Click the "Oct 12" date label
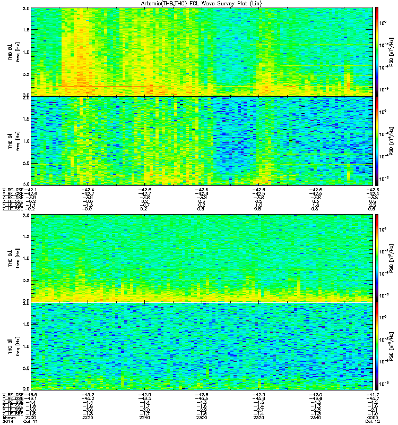The width and height of the screenshot is (398, 425). [x=373, y=421]
